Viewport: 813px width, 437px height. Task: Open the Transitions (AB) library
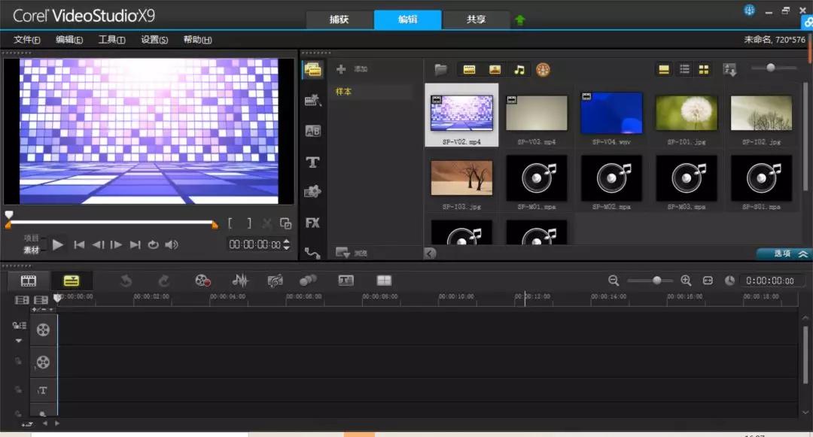pyautogui.click(x=312, y=131)
